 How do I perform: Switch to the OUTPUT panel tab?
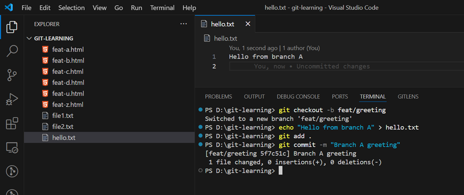pos(254,96)
